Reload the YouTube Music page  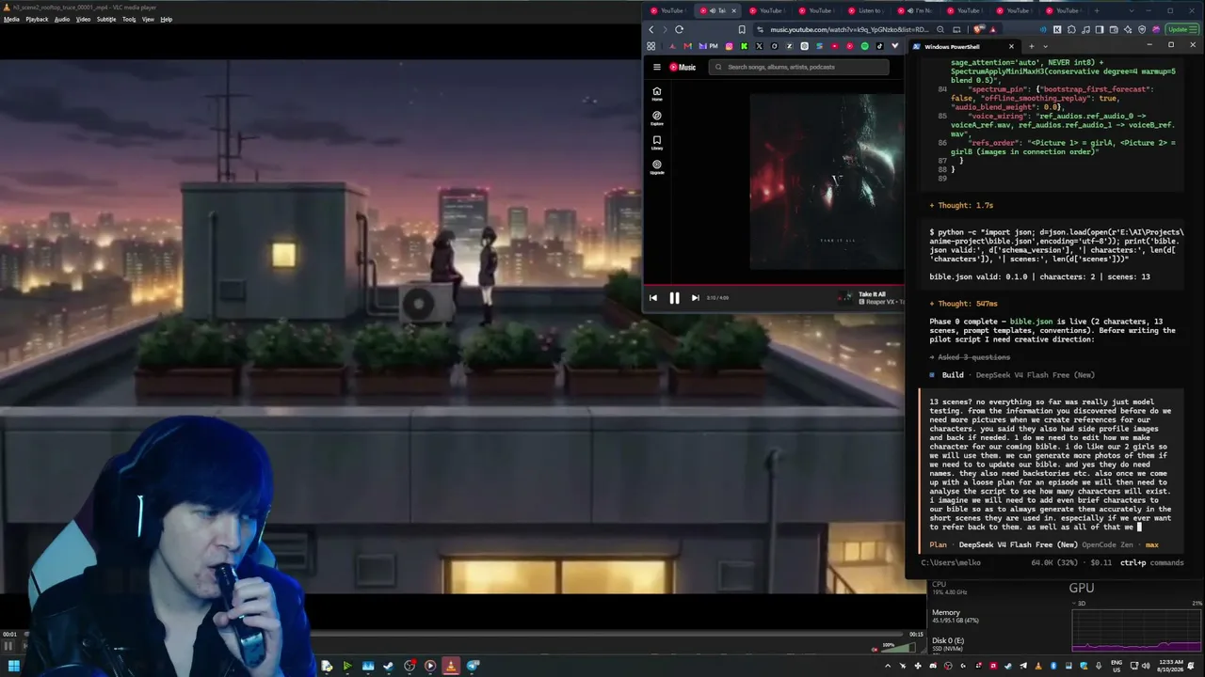[679, 29]
